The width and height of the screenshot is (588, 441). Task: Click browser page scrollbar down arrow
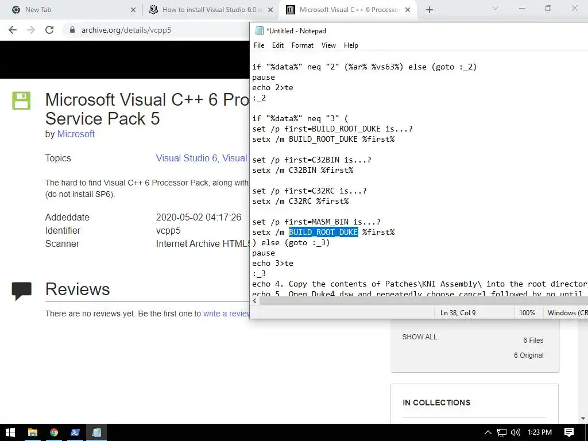583,419
